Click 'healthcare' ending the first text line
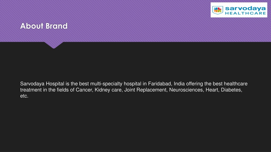 (x=236, y=84)
